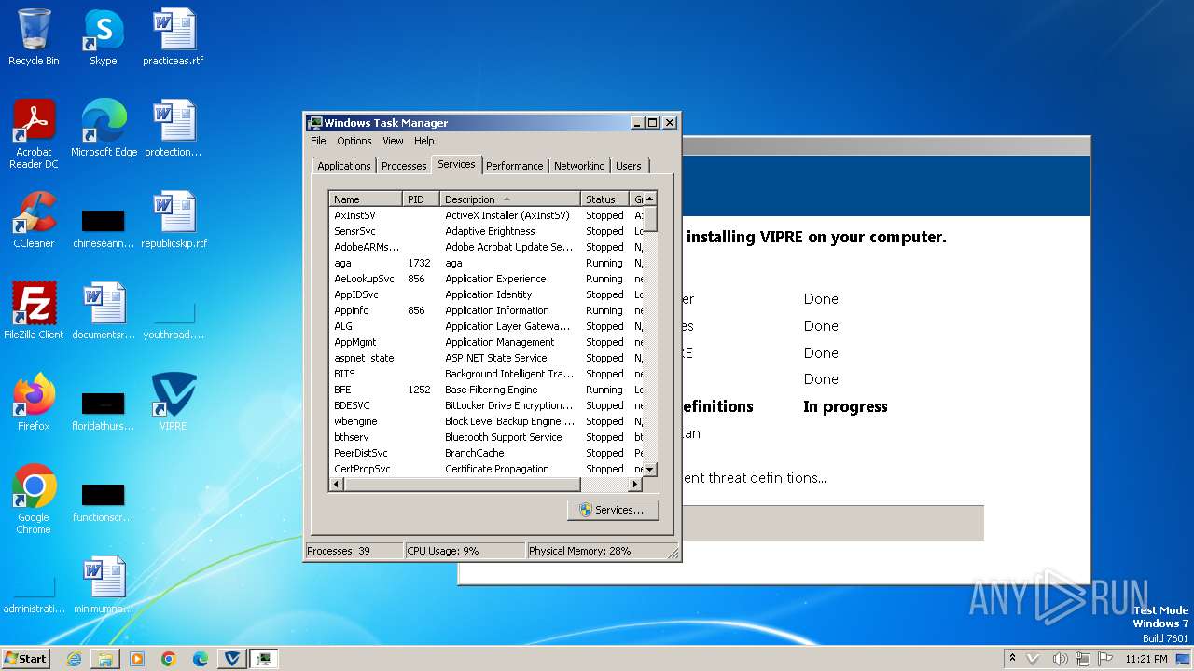Click the taskbar clock showing 11:21 PM

pyautogui.click(x=1145, y=659)
